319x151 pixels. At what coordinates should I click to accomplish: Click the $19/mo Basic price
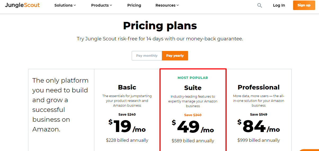127,126
